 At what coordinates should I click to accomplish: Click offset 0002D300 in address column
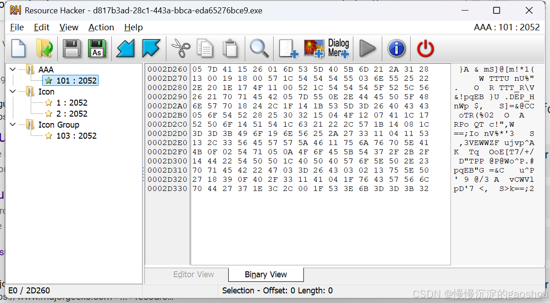tap(167, 161)
